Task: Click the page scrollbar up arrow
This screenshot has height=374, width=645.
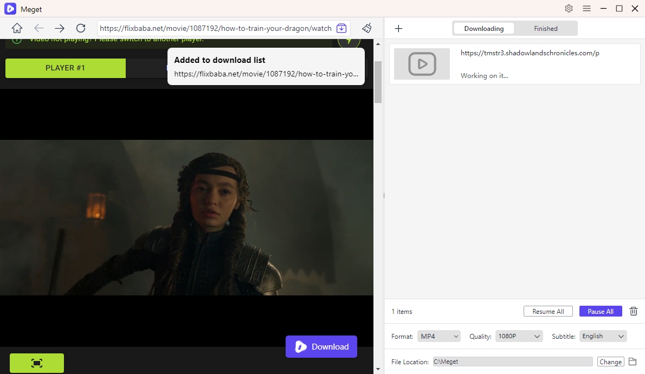Action: pyautogui.click(x=378, y=43)
